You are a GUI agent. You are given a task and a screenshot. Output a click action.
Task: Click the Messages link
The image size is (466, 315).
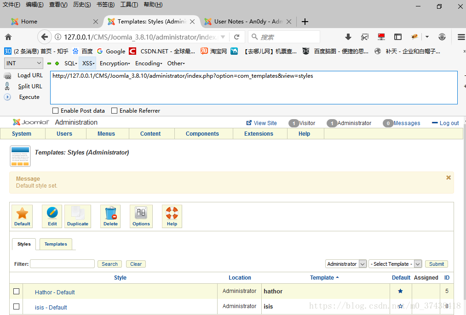tap(407, 123)
